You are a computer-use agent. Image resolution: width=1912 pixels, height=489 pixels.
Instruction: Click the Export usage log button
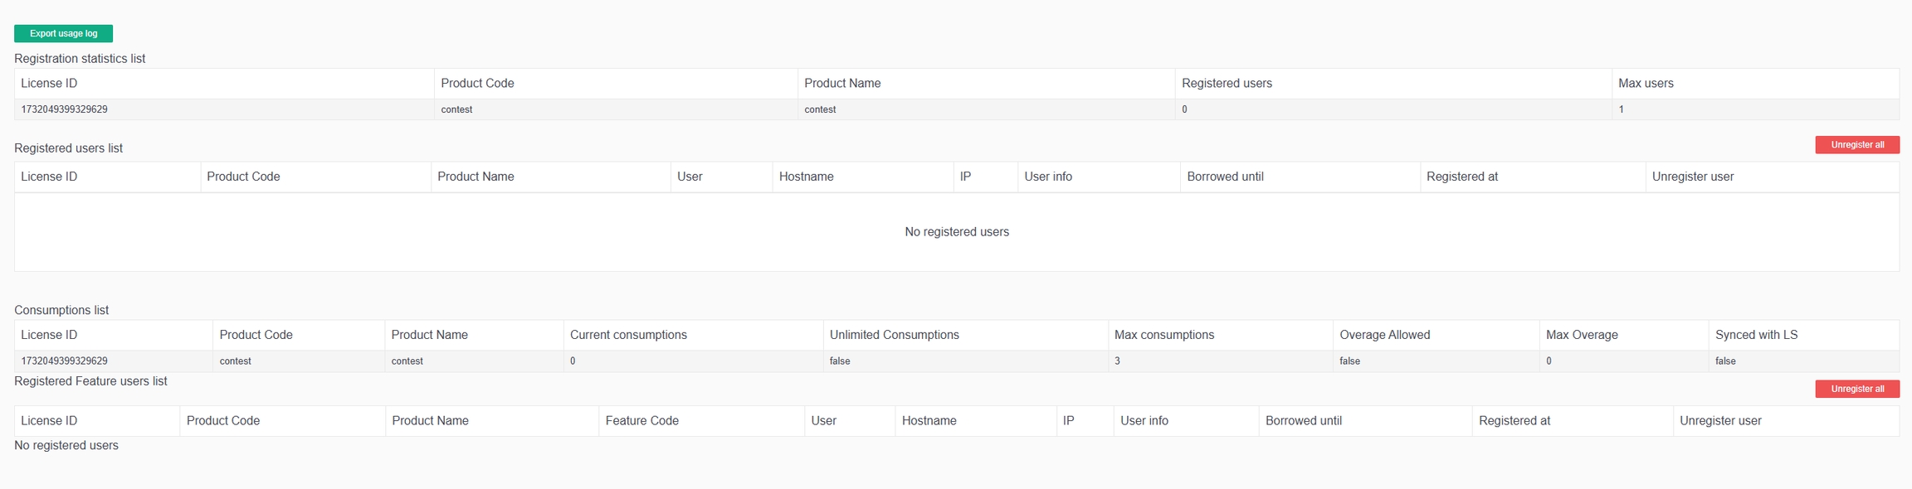pyautogui.click(x=63, y=33)
